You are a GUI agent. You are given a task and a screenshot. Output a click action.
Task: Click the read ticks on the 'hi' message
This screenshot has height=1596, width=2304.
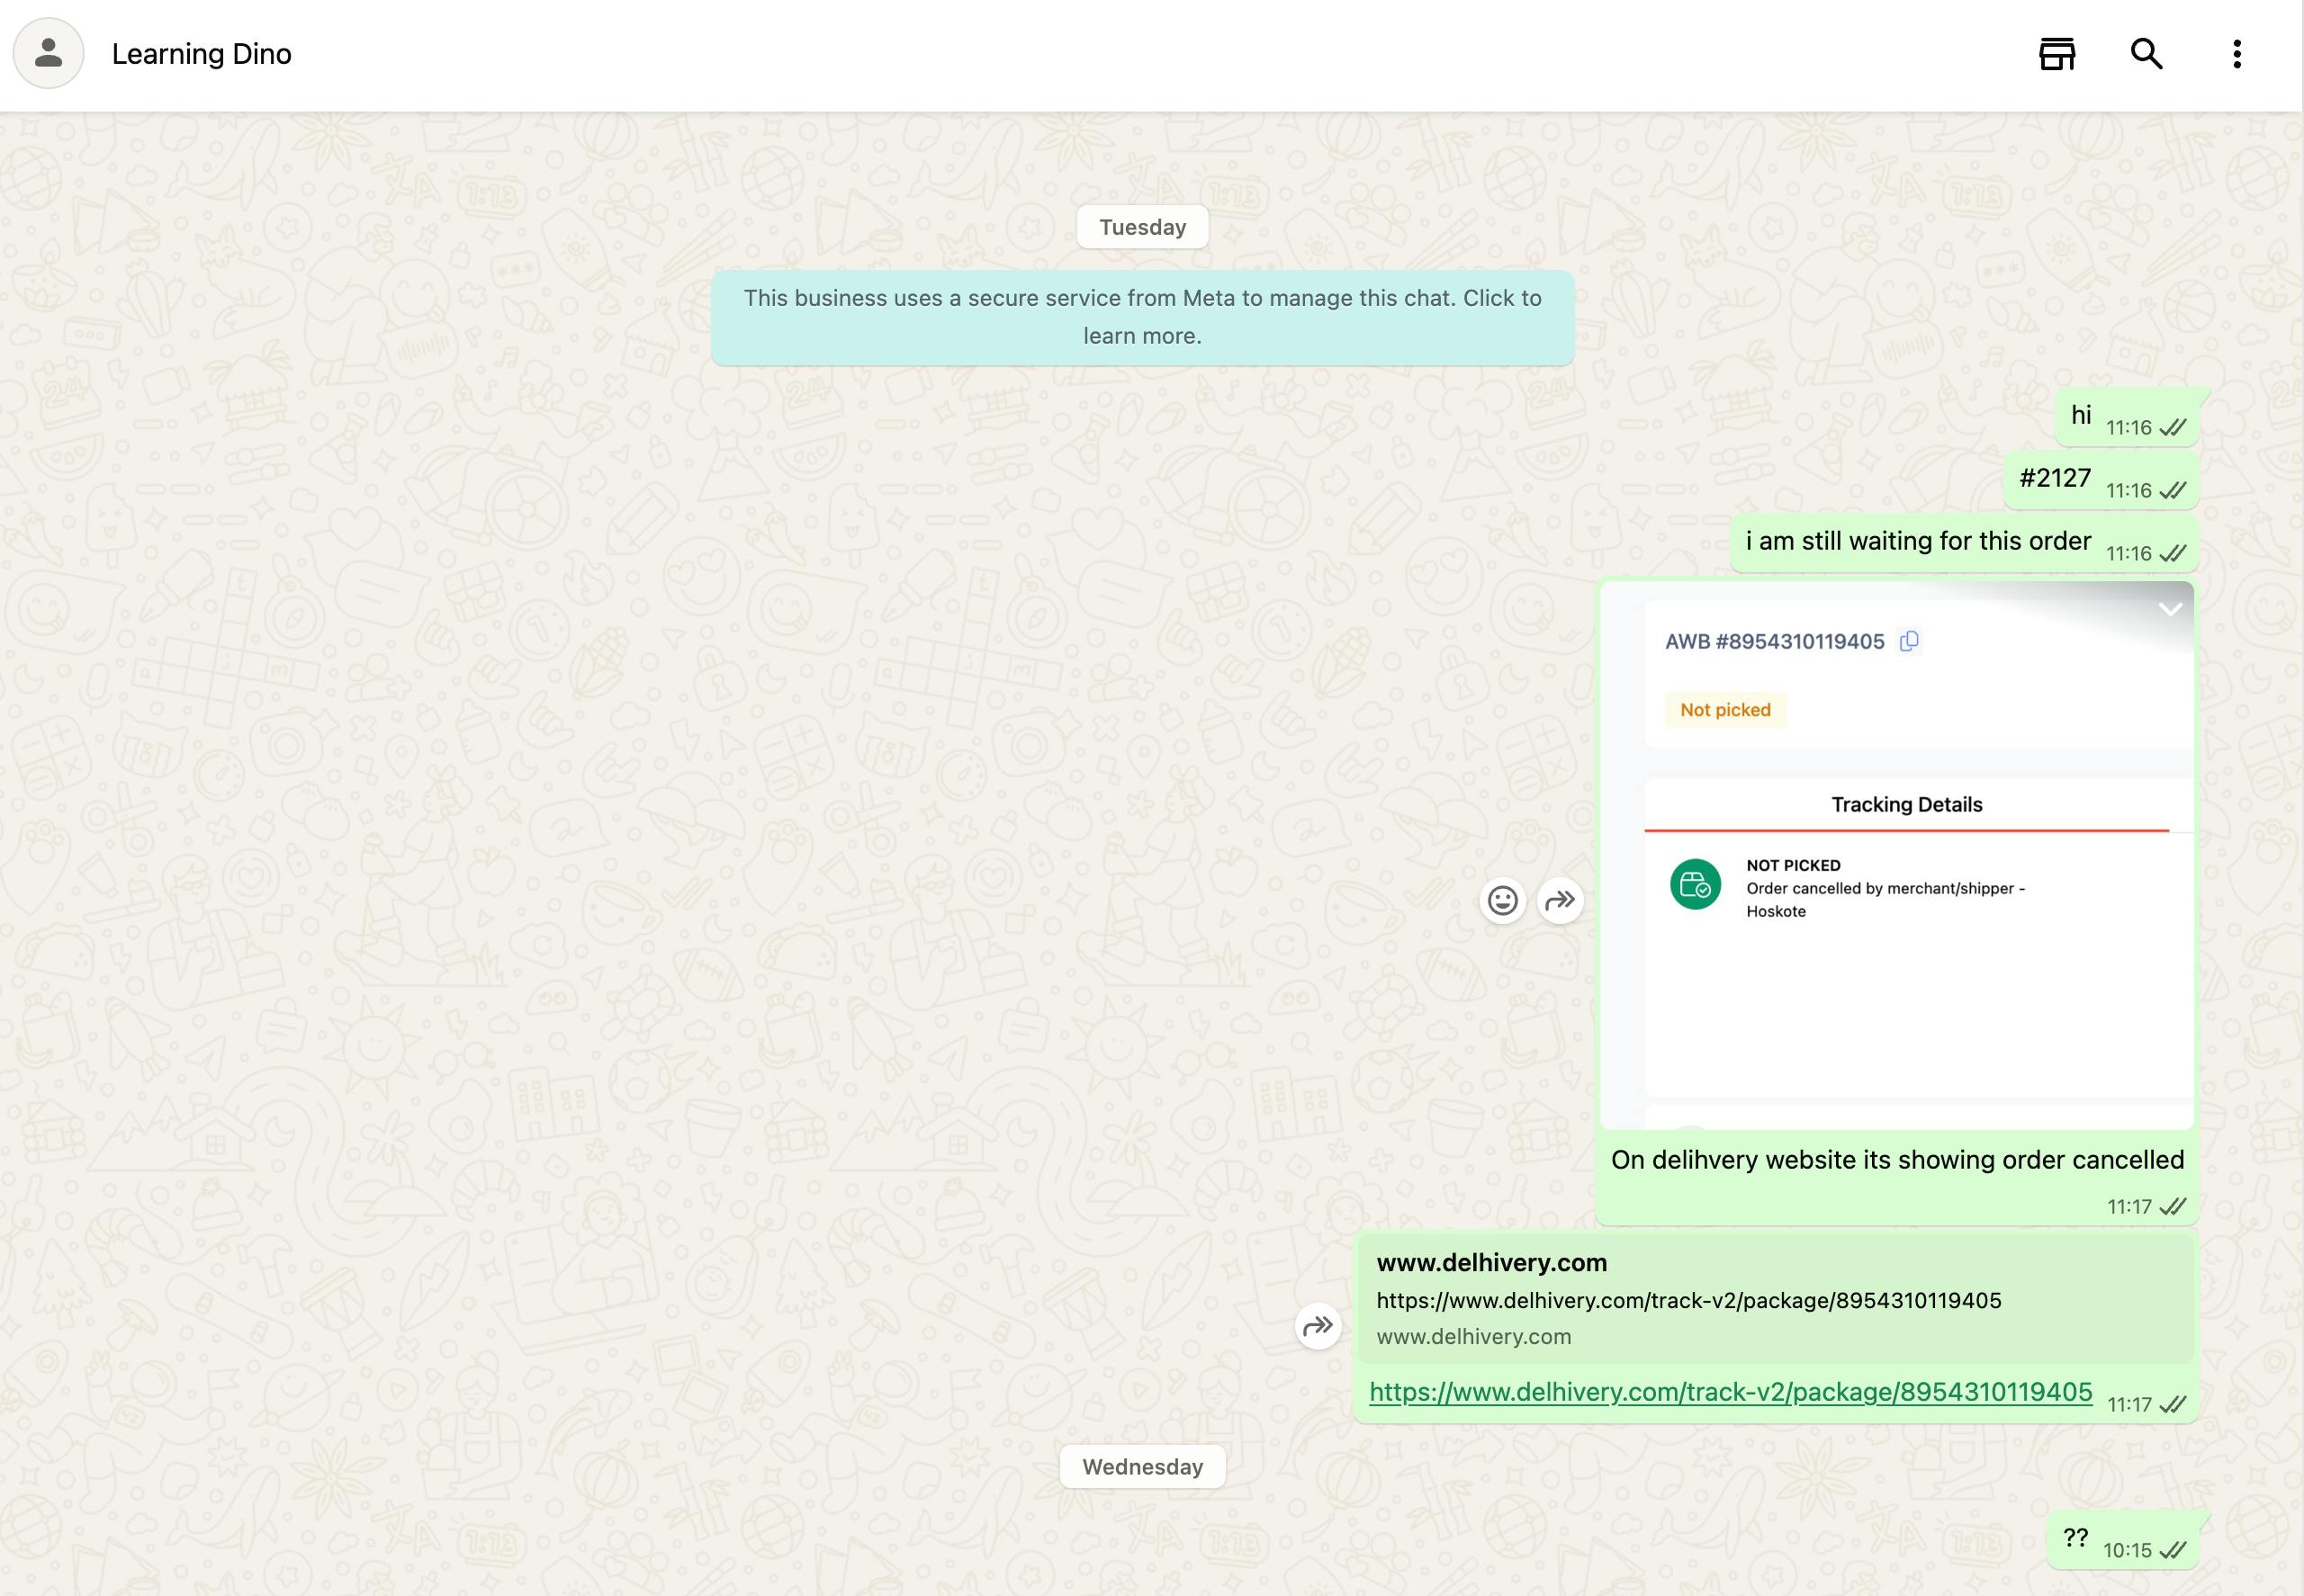(2173, 428)
